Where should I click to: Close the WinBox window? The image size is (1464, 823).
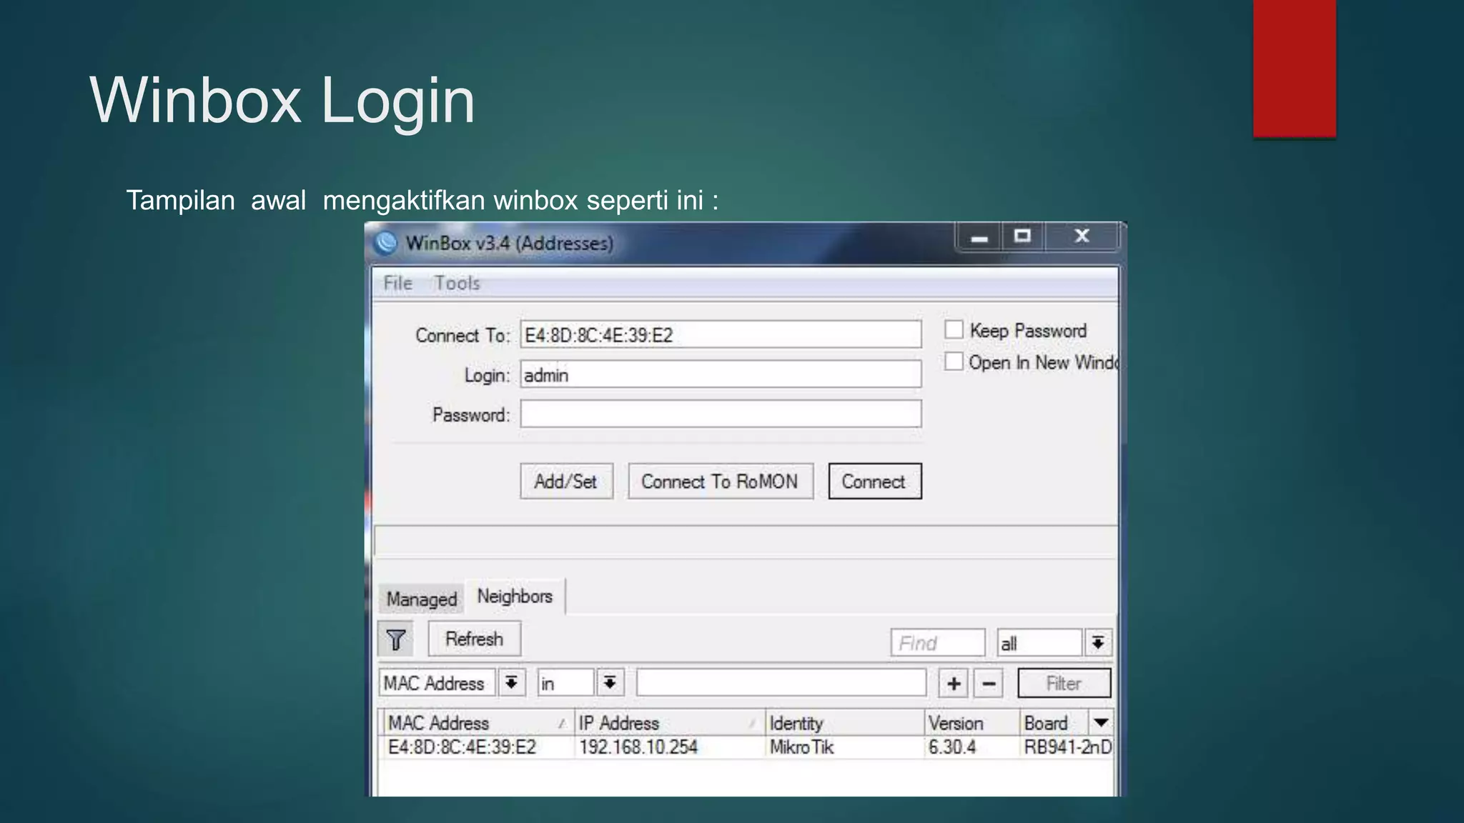click(1082, 236)
